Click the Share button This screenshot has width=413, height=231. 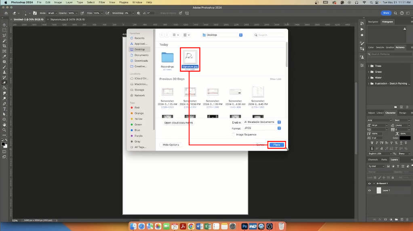[386, 13]
